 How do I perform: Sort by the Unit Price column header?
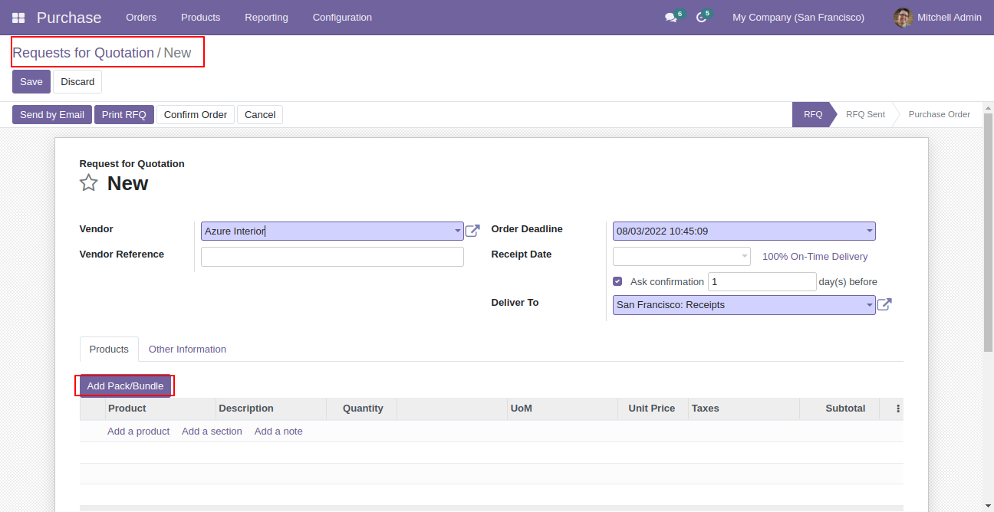pos(653,409)
